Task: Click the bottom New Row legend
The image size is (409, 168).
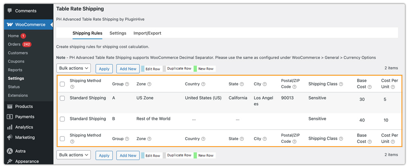Action: pyautogui.click(x=204, y=156)
